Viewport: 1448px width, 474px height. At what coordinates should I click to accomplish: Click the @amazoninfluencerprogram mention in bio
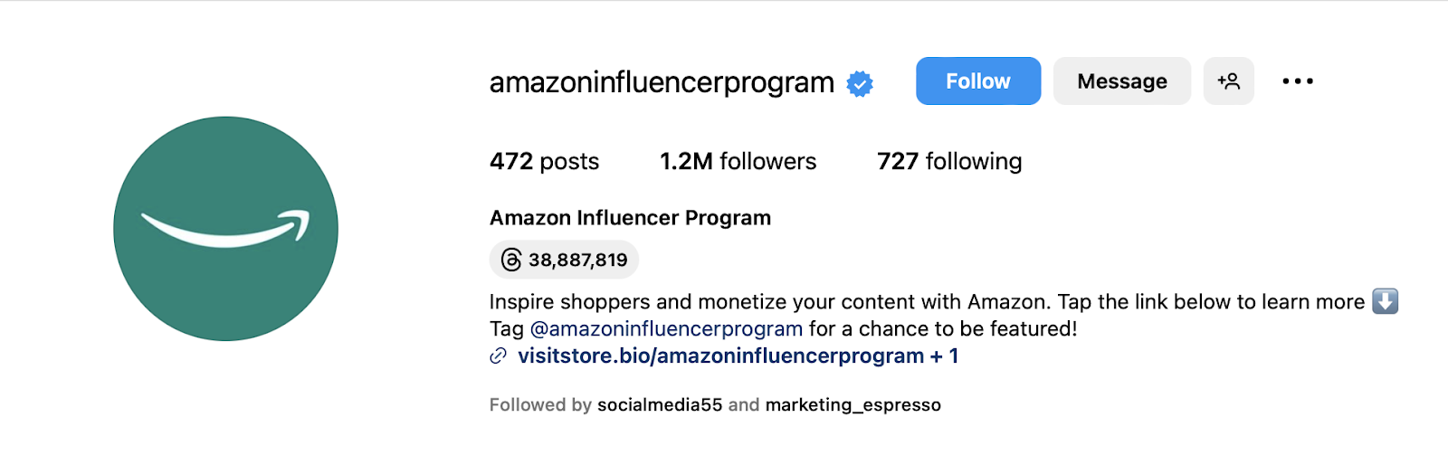click(666, 328)
